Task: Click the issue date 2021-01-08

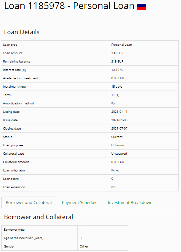Action: point(119,120)
